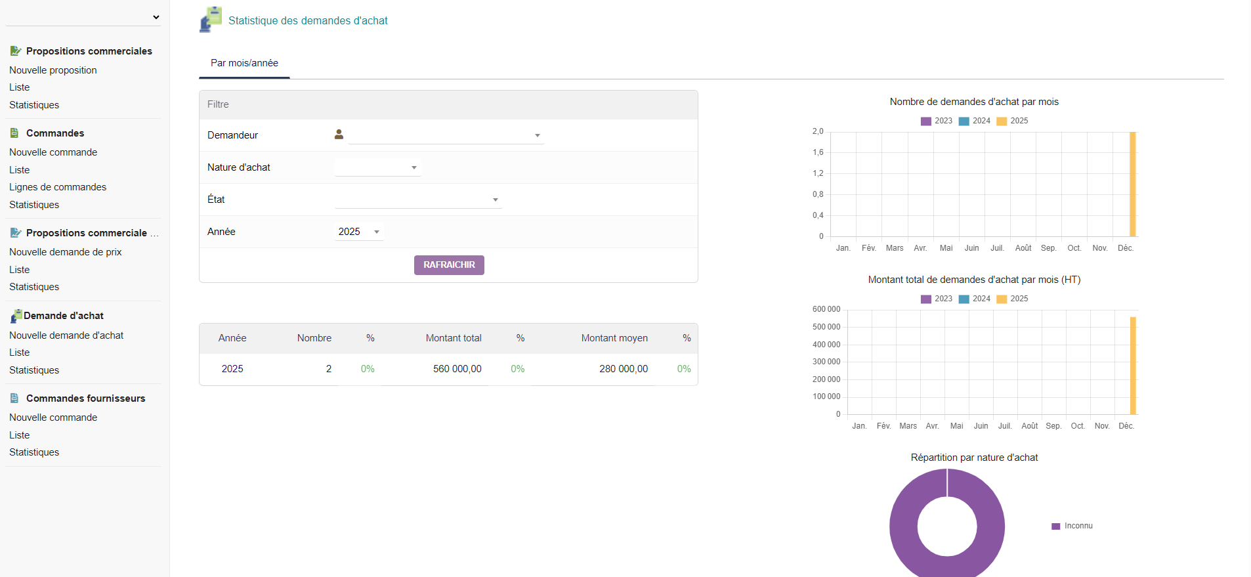Open Nouvelle commande under Commandes fournisseurs
This screenshot has height=577, width=1251.
pos(53,417)
